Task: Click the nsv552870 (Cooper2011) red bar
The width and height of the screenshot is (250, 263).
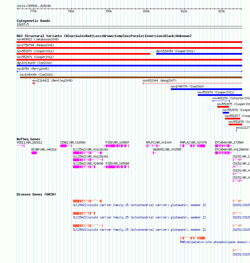Action: [x=83, y=54]
